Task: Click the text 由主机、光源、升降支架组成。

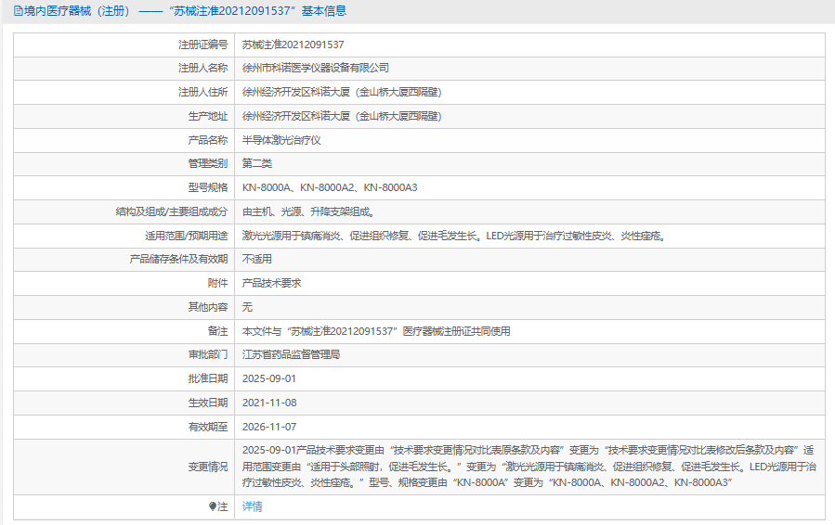Action: (x=310, y=211)
